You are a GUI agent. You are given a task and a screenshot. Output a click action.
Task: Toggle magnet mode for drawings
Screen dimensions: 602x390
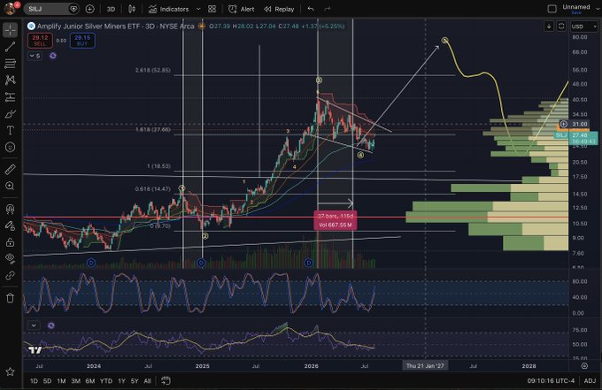[11, 209]
